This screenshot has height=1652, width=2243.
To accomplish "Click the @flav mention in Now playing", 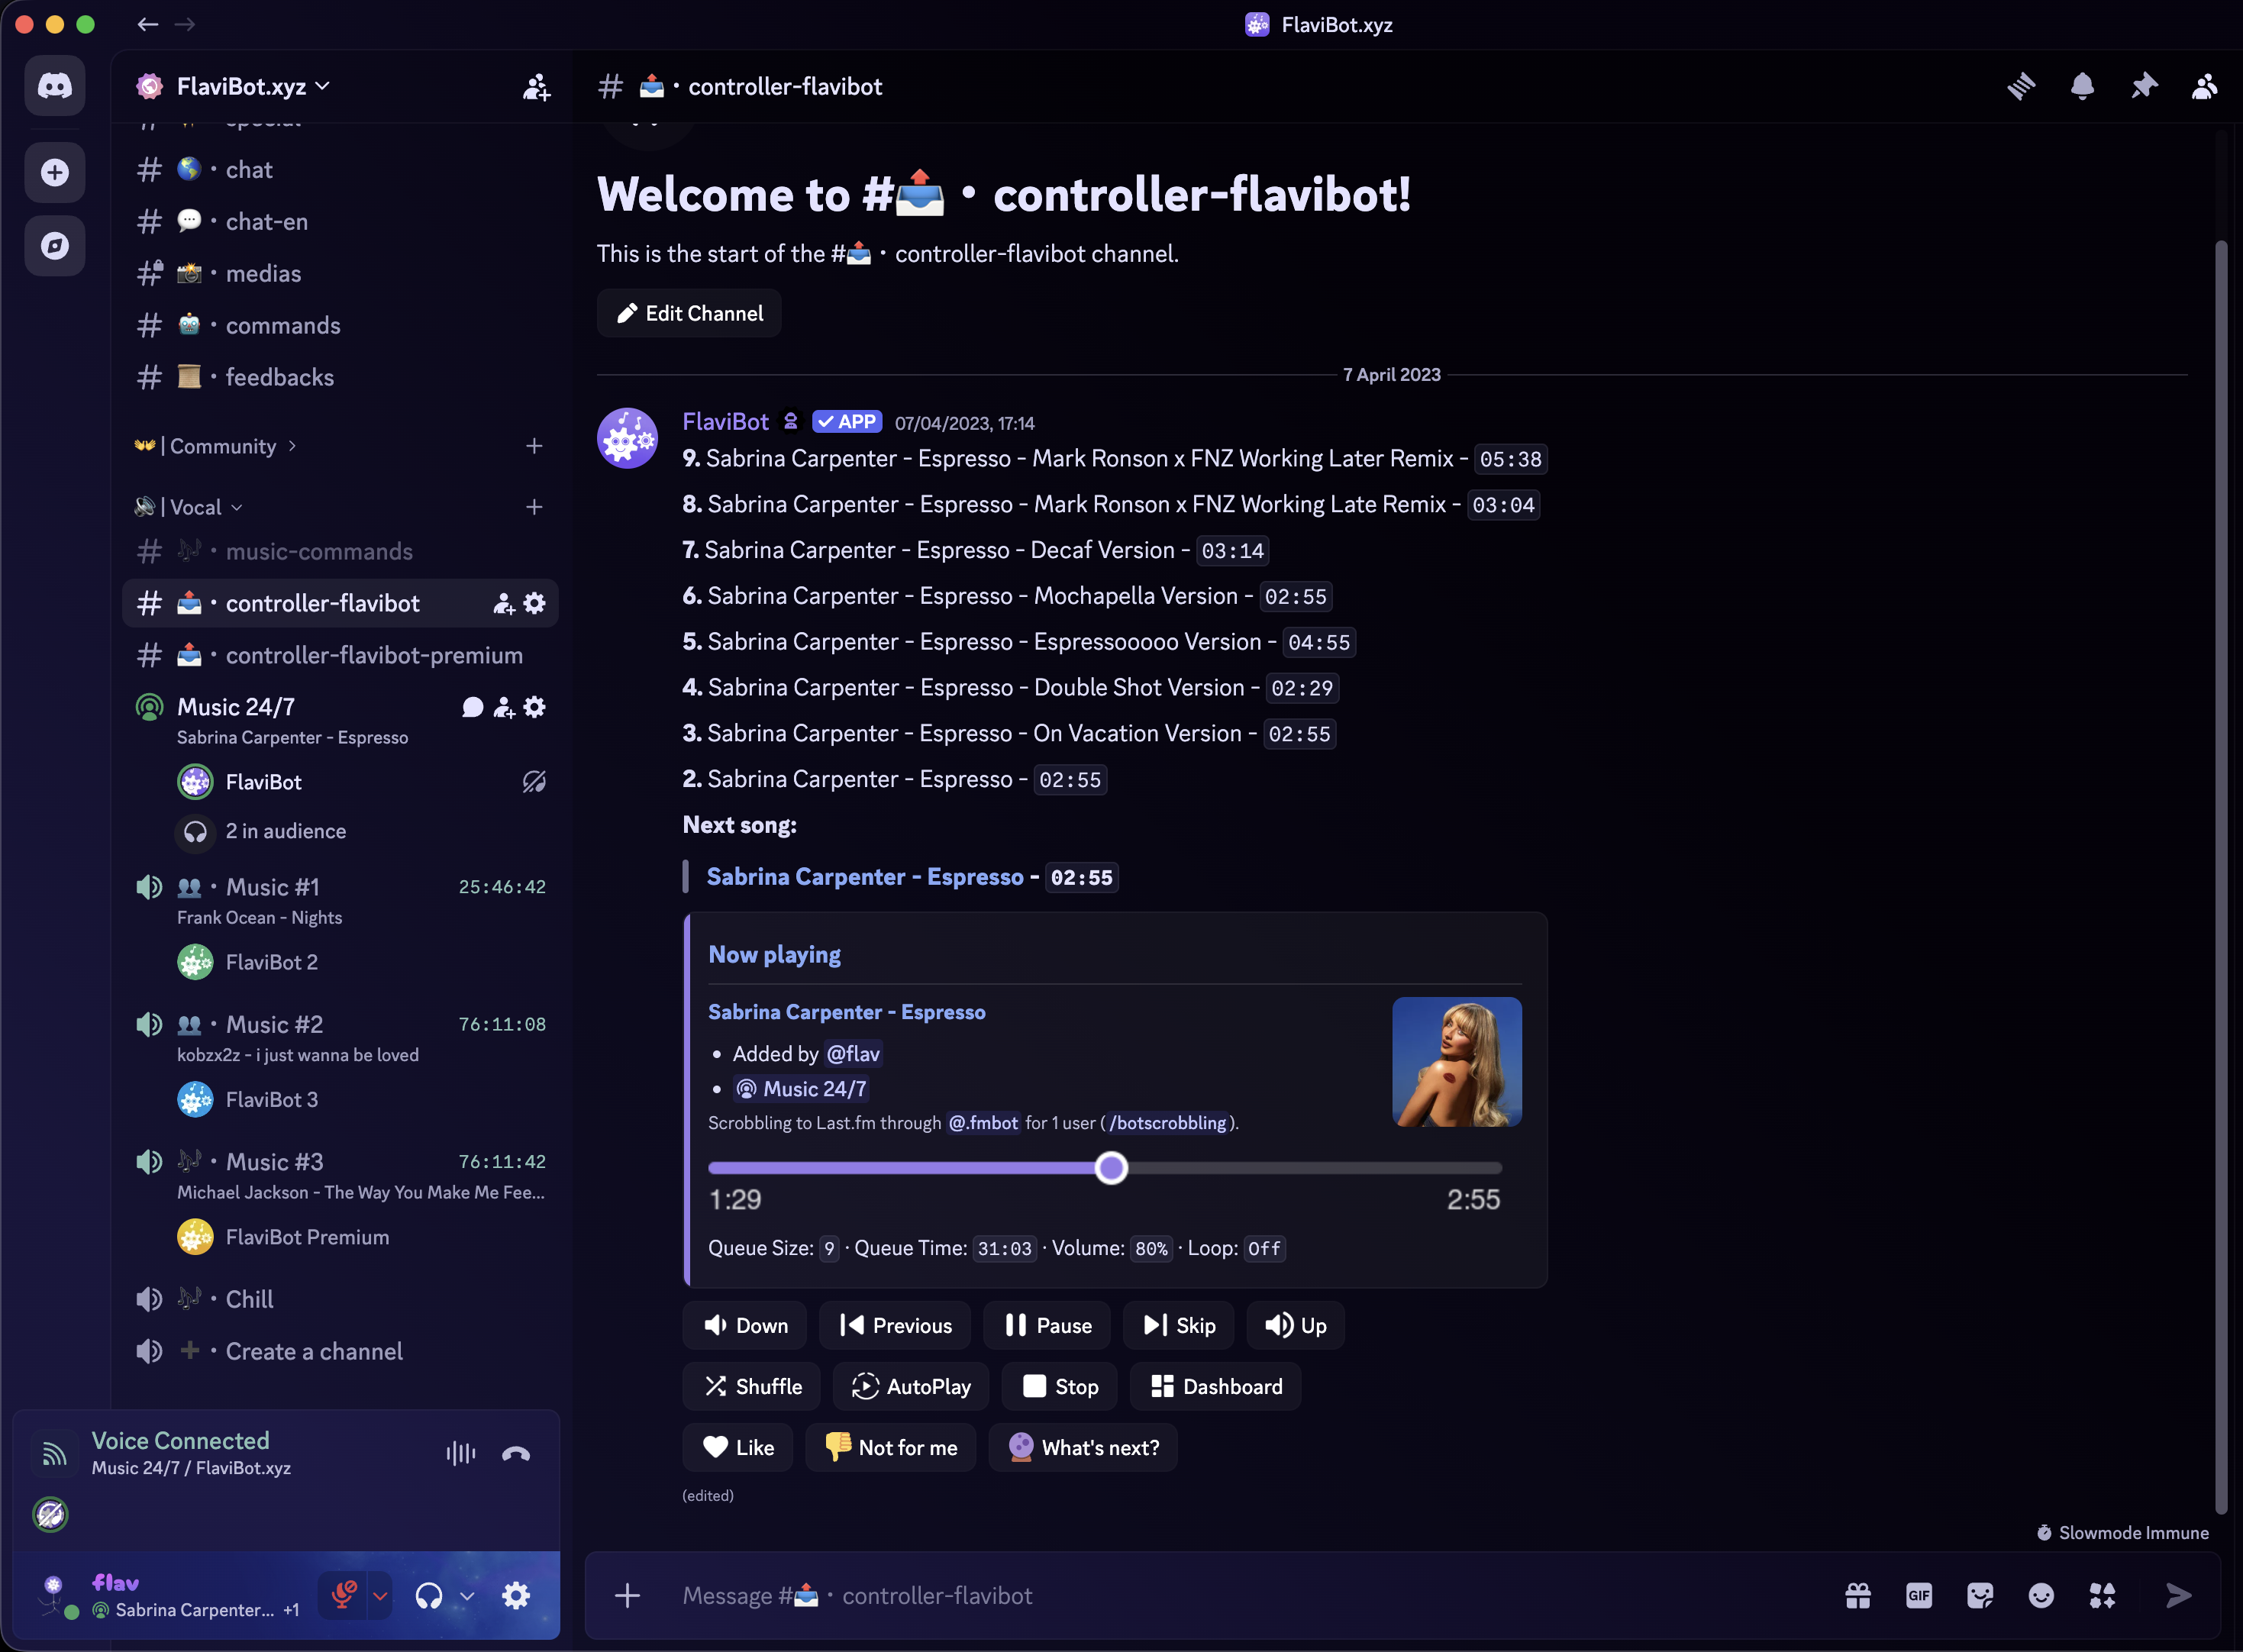I will click(x=853, y=1054).
